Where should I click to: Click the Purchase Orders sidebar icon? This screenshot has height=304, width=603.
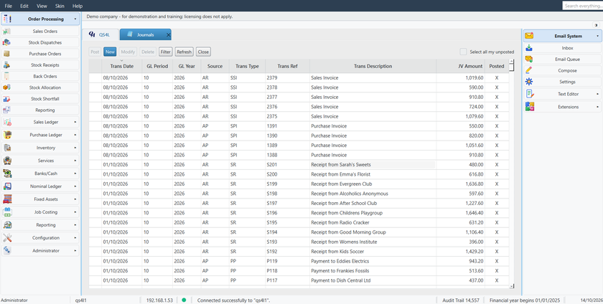click(x=7, y=54)
